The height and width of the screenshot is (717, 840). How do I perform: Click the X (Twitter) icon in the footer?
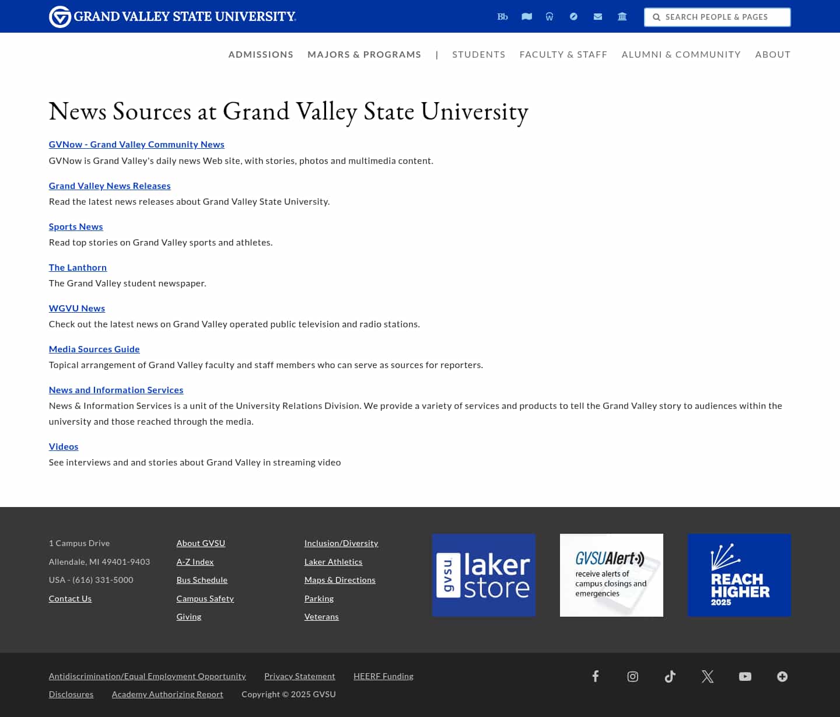[707, 676]
